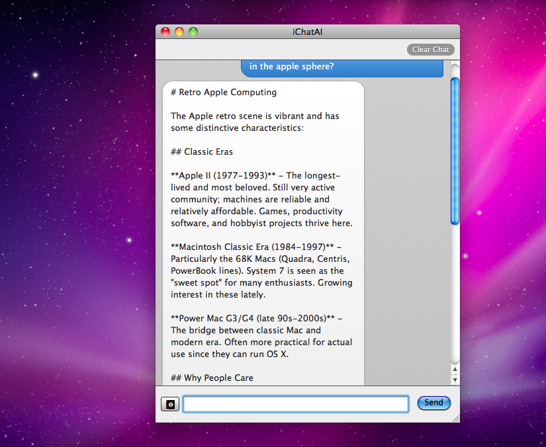Click the scroll down arrow of the chat

tap(455, 380)
